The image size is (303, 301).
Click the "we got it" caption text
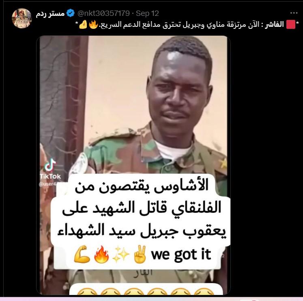pyautogui.click(x=181, y=254)
